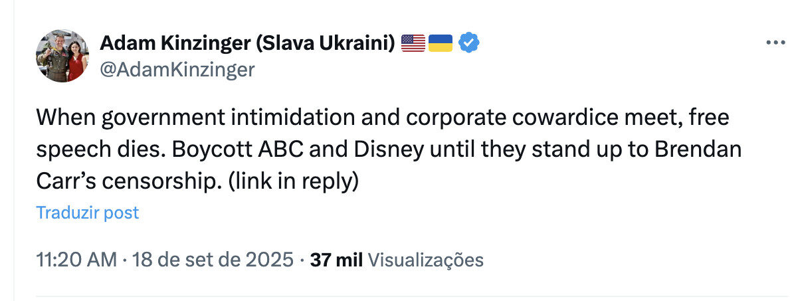Viewport: 790px width, 301px height.
Task: Open the three-dot more options menu
Action: (x=775, y=43)
